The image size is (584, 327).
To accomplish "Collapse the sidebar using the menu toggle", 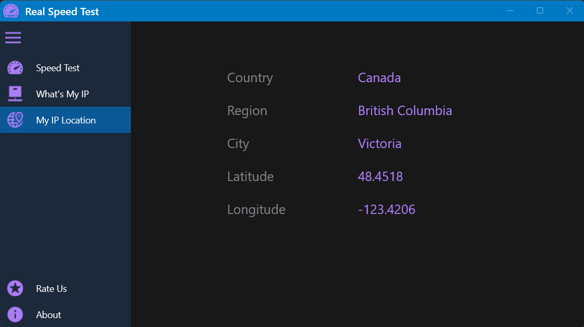I will (x=13, y=37).
